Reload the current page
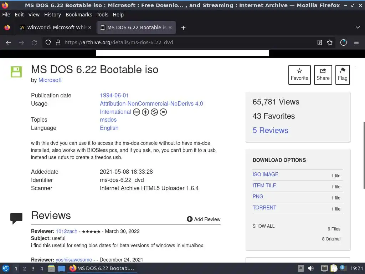Image resolution: width=365 pixels, height=274 pixels. coord(34,43)
